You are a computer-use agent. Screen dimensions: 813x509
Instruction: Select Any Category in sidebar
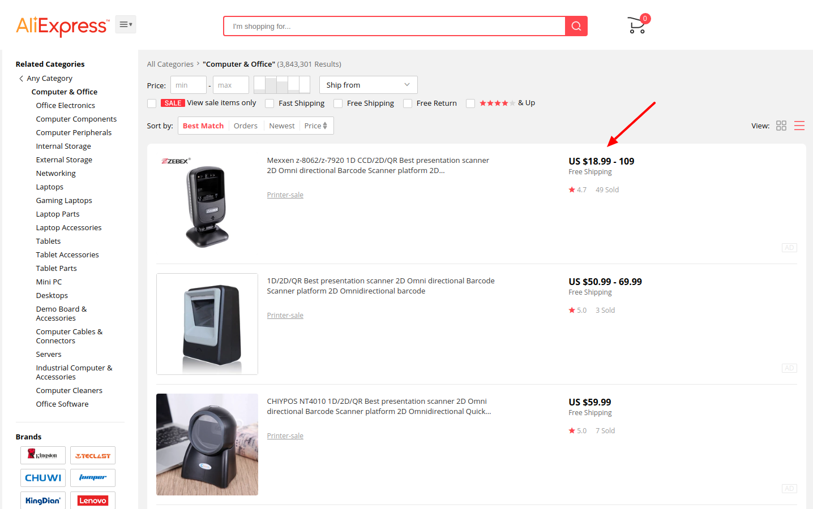50,79
